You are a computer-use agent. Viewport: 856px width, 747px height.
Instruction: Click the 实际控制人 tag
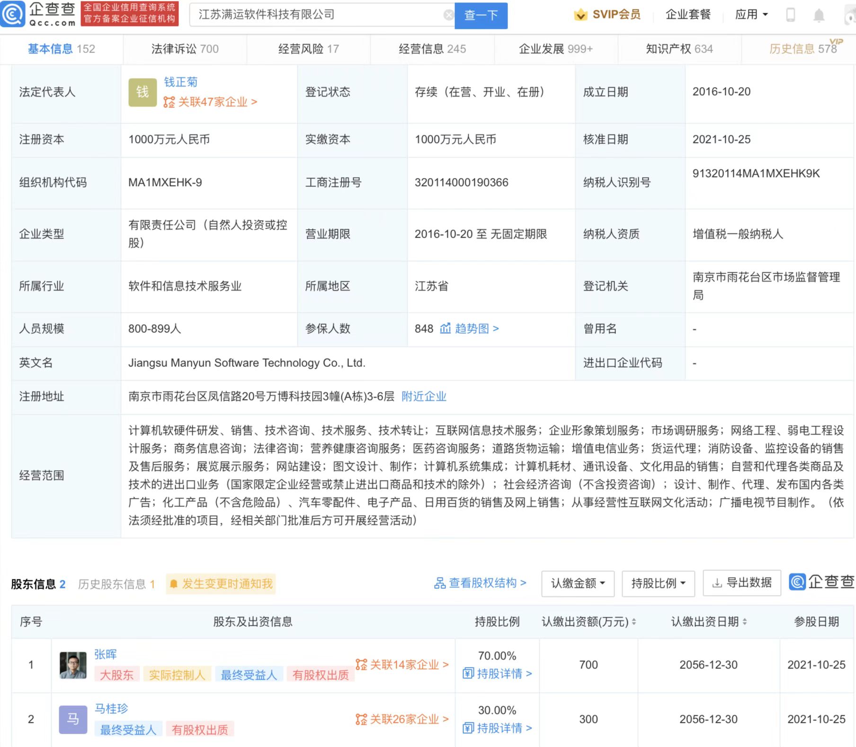coord(177,675)
